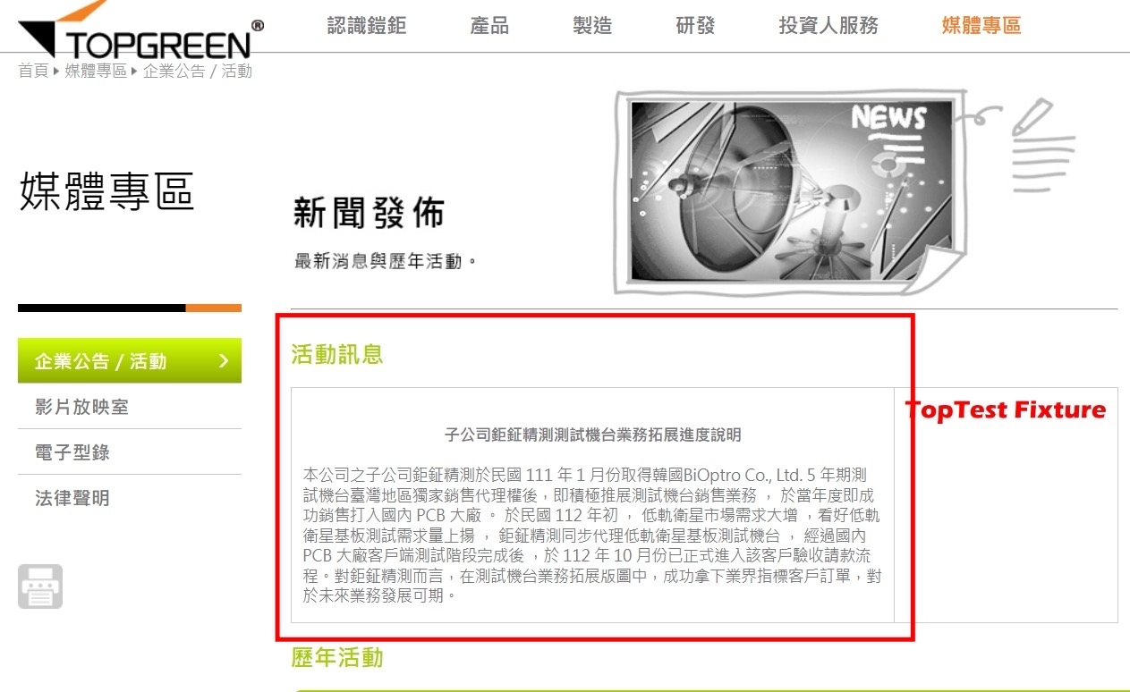The height and width of the screenshot is (692, 1130).
Task: Open the 製造 menu
Action: [592, 26]
